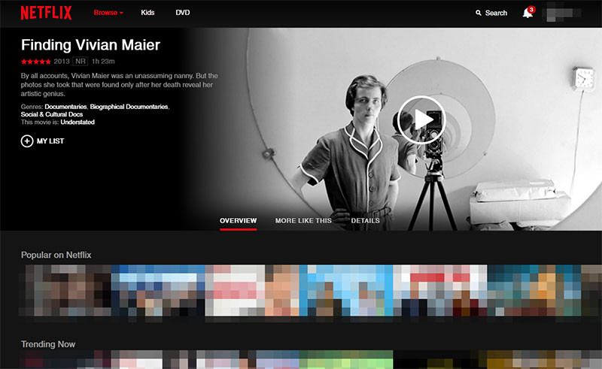Open Social & Cultural Docs genre link
Screen dimensions: 602x369
coord(52,114)
